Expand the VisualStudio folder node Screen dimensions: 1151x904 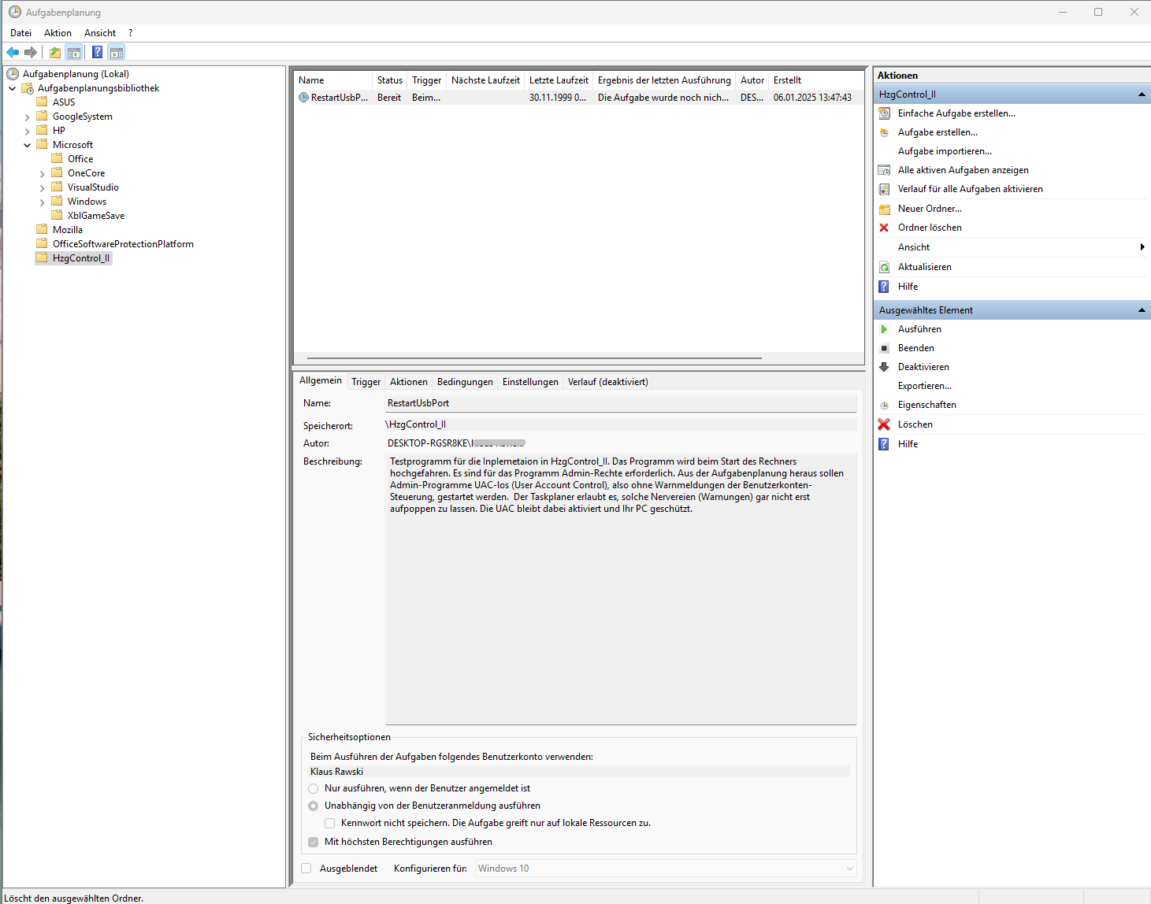pyautogui.click(x=43, y=188)
